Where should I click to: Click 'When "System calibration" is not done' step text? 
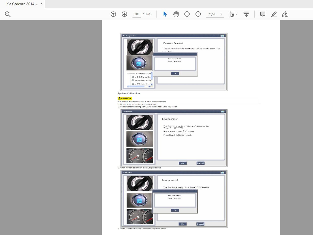click(143, 228)
